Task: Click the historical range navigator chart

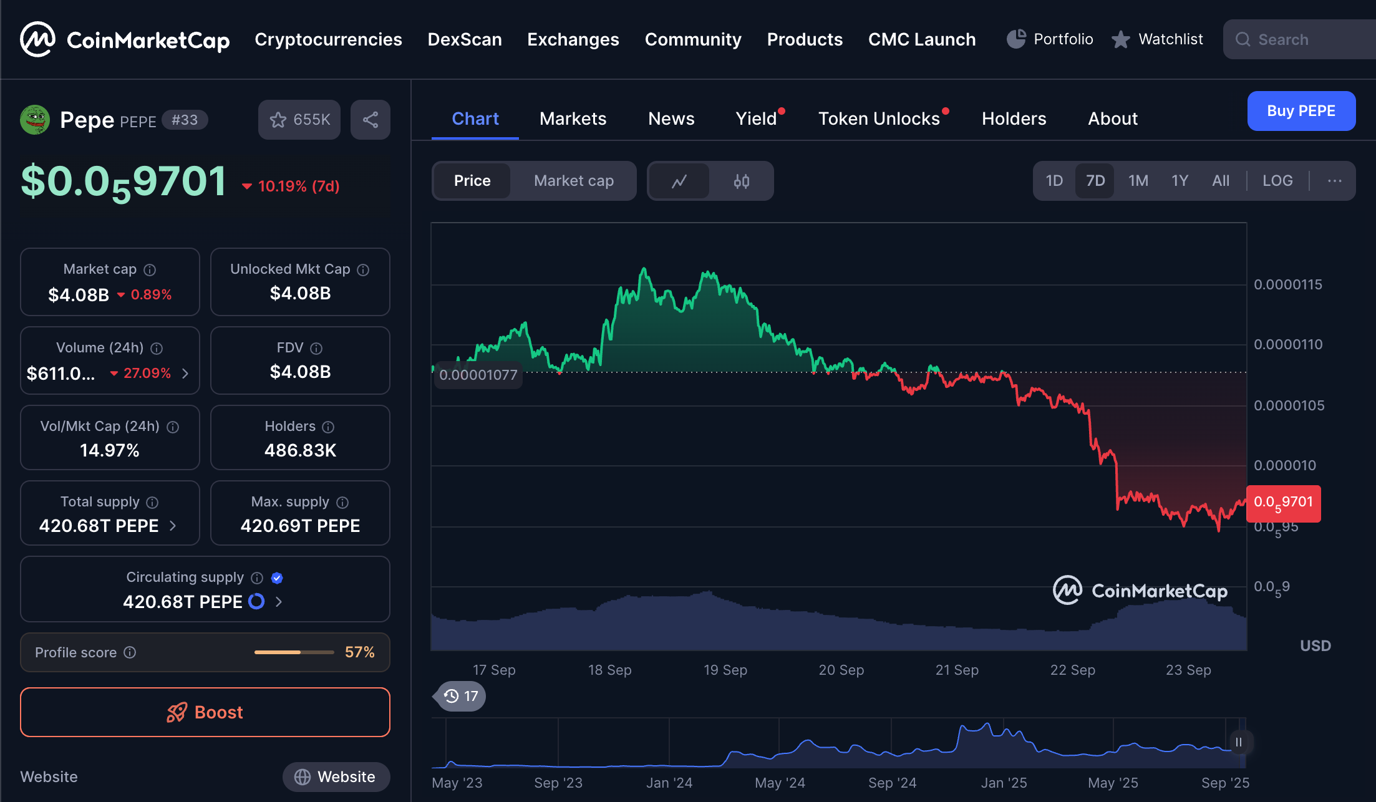Action: pyautogui.click(x=839, y=743)
